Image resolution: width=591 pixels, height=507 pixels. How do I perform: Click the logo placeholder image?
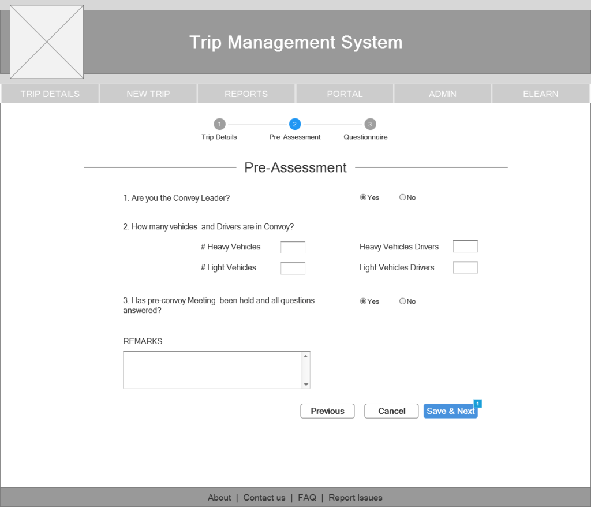click(x=47, y=42)
